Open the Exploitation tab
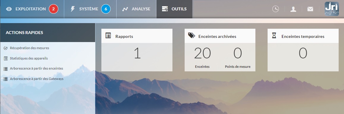The image size is (344, 114). [x=32, y=9]
